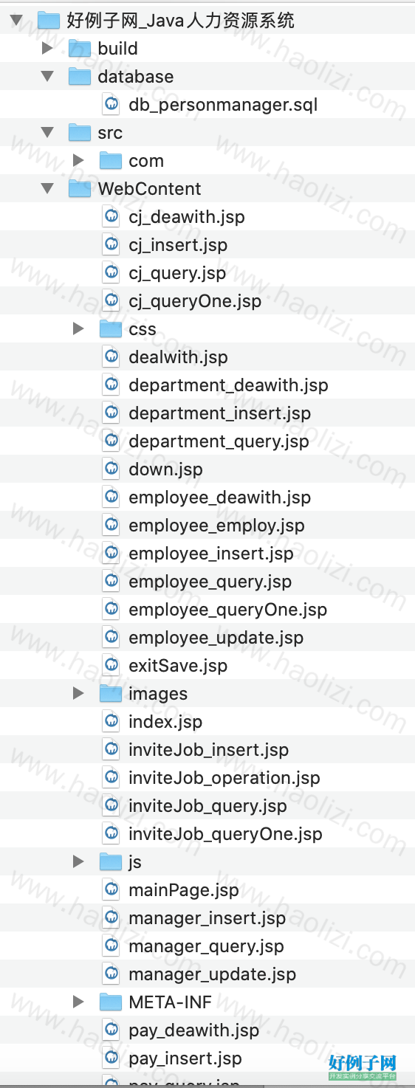Select the employee_deawith.jsp file name

point(220,498)
